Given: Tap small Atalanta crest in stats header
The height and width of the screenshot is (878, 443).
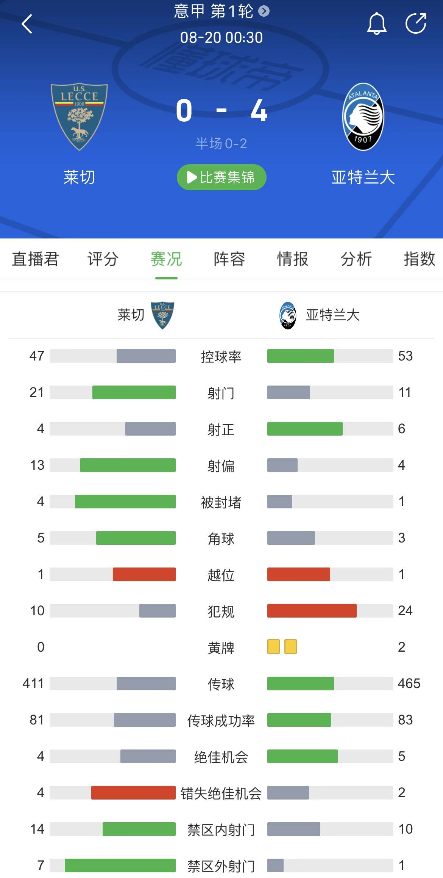Looking at the screenshot, I should pos(288,315).
